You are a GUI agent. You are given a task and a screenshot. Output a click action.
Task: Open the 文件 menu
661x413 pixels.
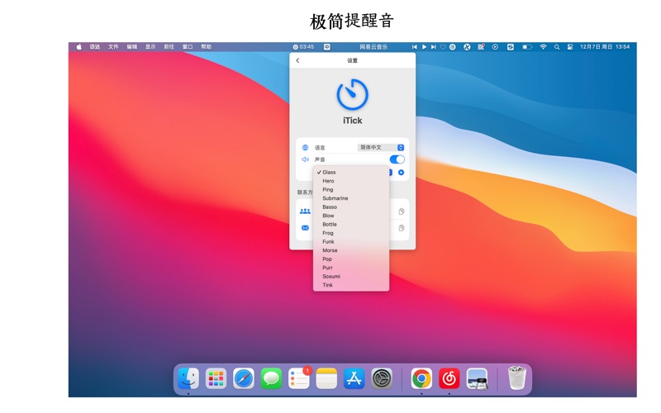[113, 47]
